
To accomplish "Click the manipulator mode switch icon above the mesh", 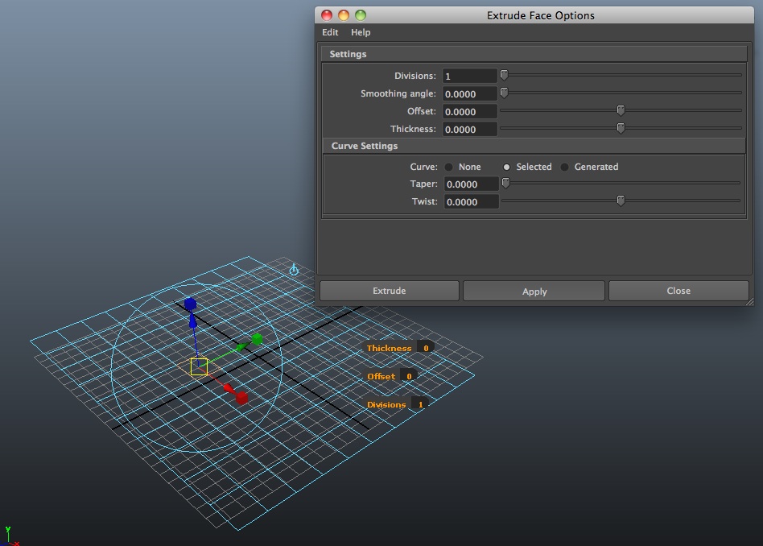I will (x=294, y=271).
